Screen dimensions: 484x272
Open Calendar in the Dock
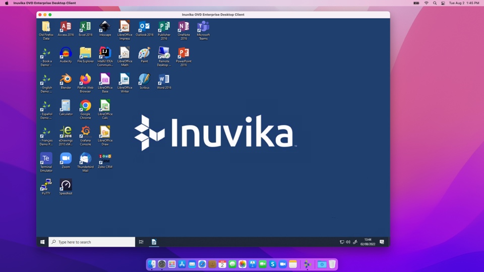point(222,264)
